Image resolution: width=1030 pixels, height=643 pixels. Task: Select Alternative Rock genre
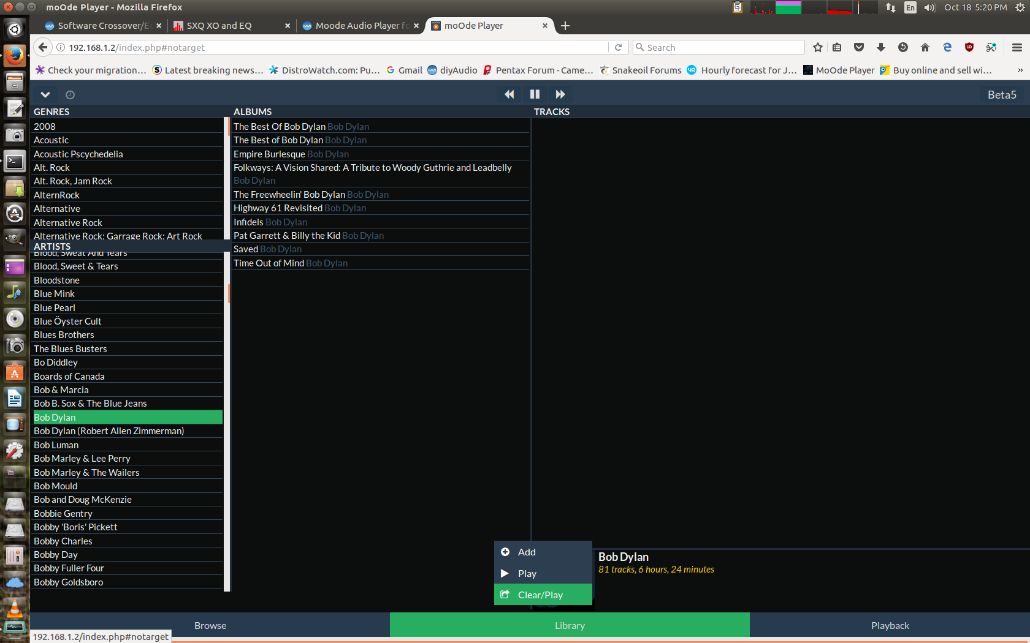127,222
